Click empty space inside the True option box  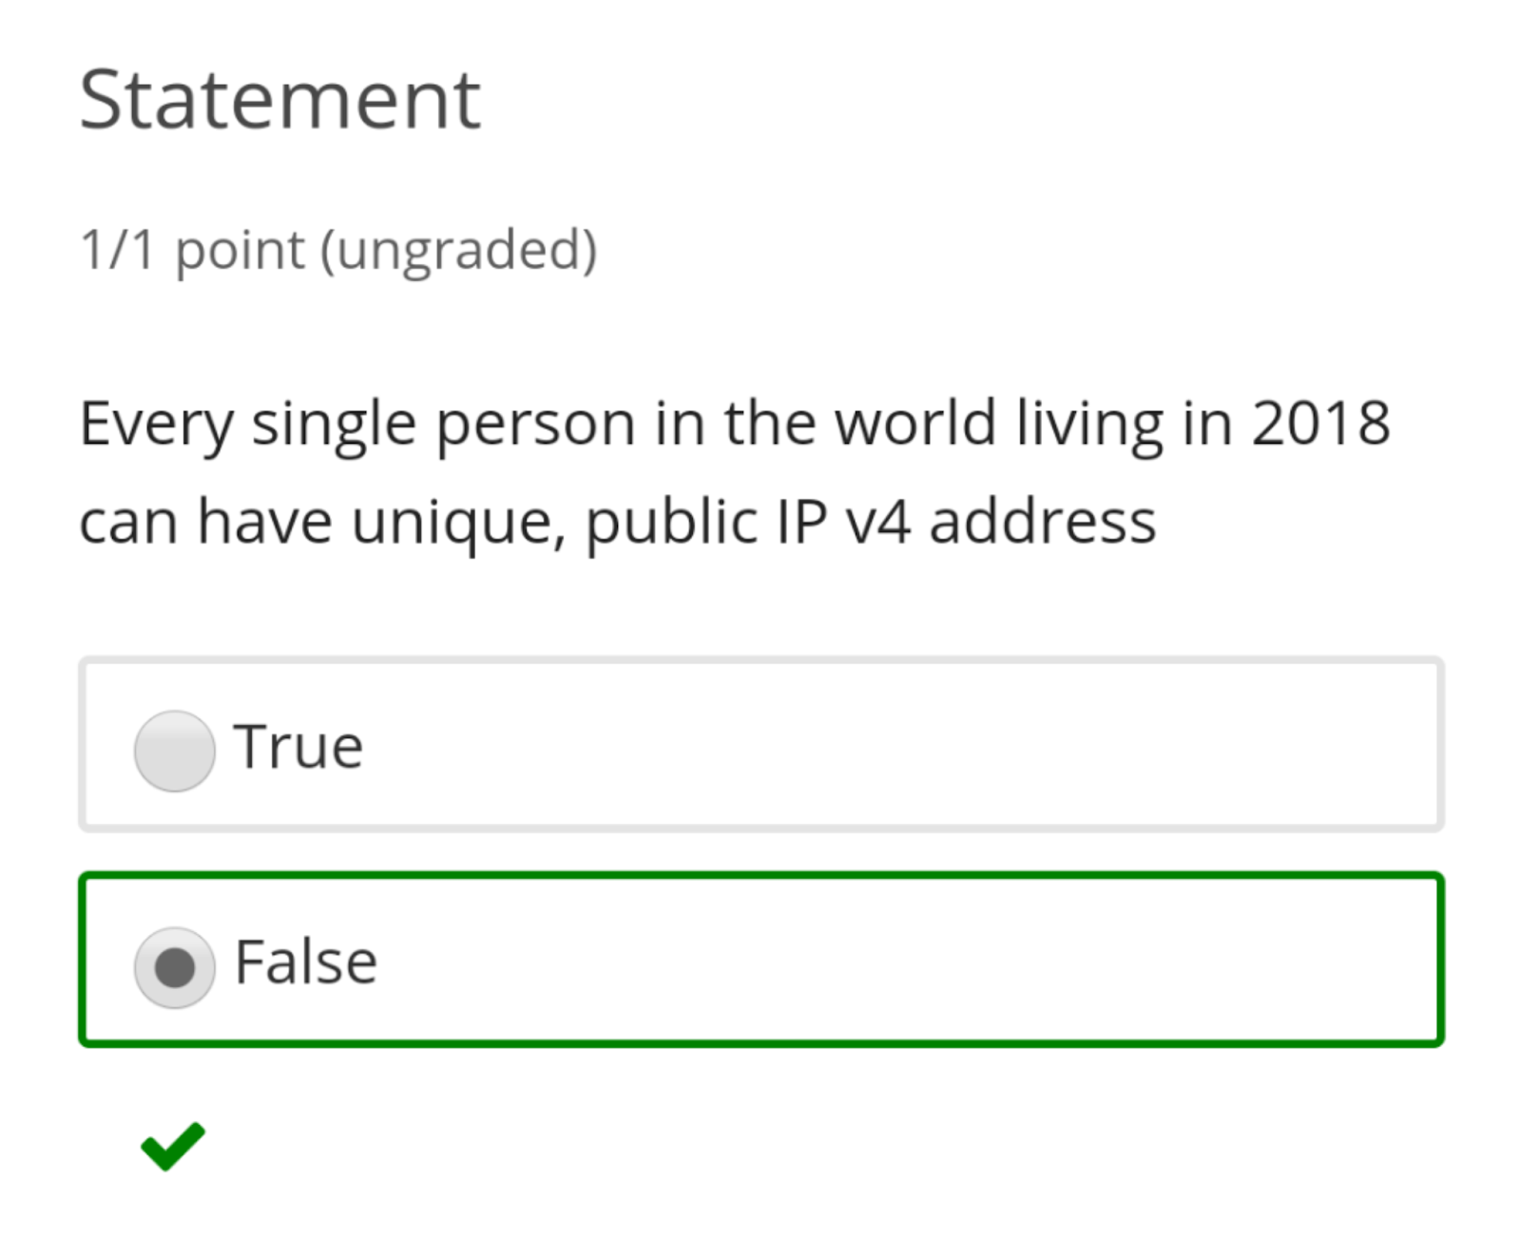856,745
